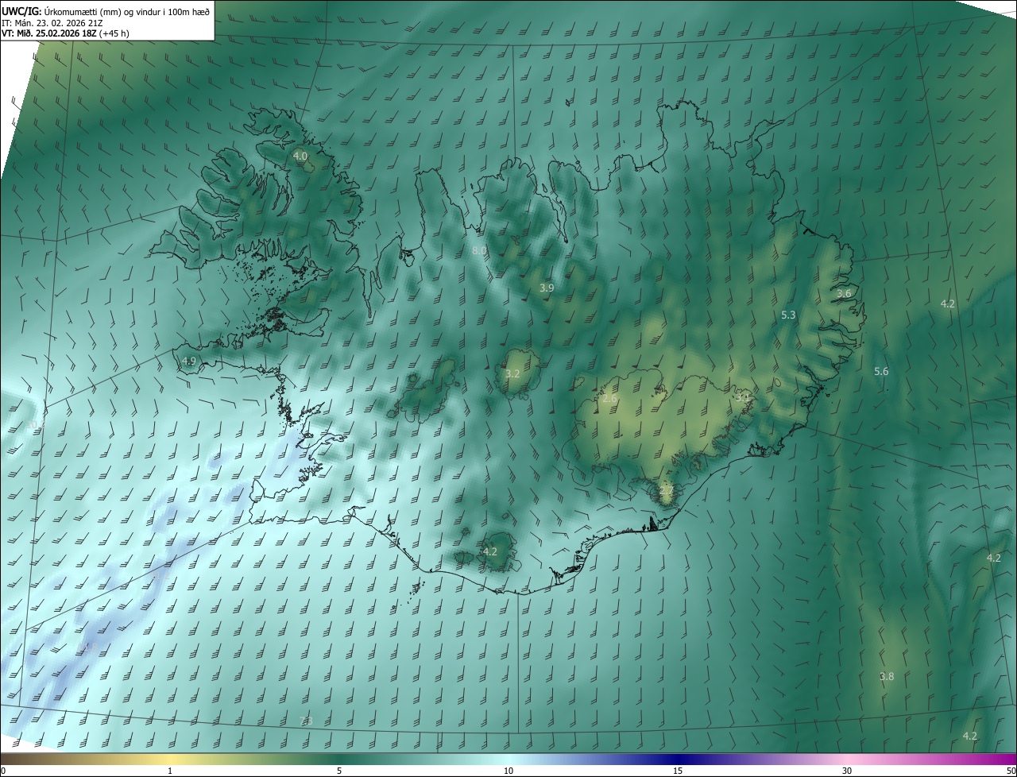Click the '10' tick on the color scale
This screenshot has width=1017, height=777.
pos(508,771)
